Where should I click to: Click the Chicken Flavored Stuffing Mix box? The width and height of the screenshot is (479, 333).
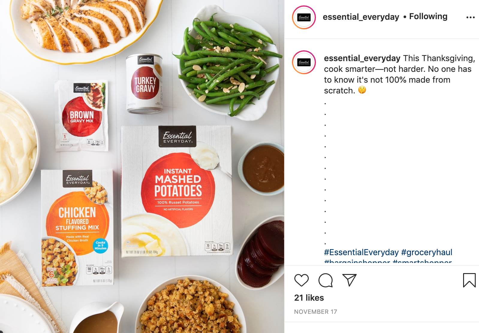[77, 228]
